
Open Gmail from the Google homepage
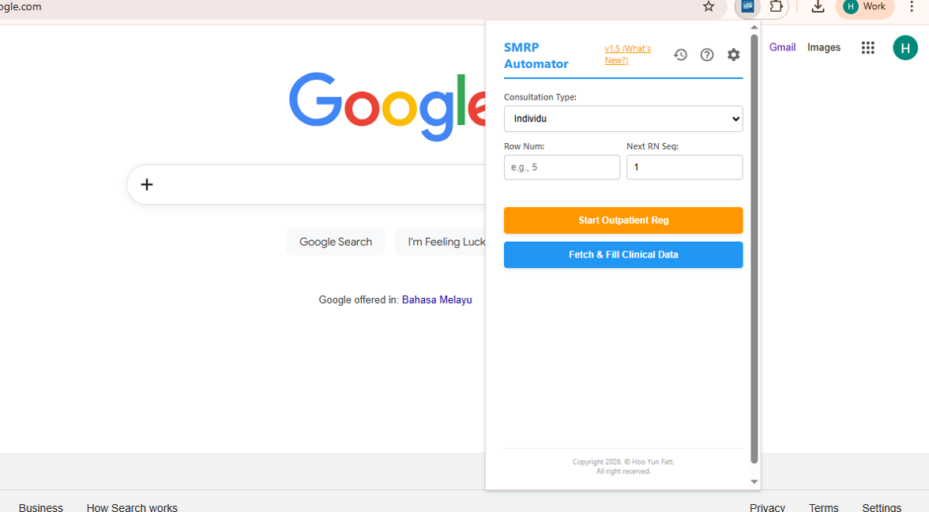click(782, 47)
